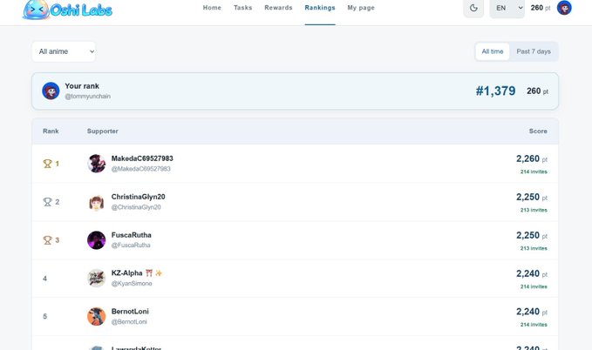Click BernotLoni's orange avatar

point(96,316)
